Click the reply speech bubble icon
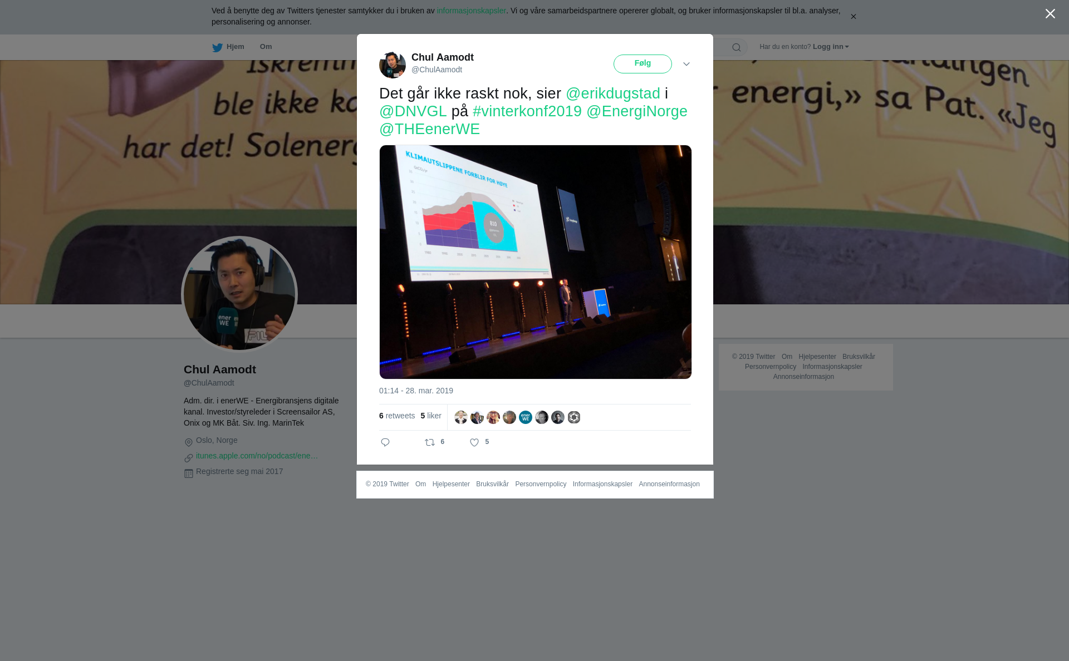The image size is (1069, 661). pyautogui.click(x=385, y=442)
